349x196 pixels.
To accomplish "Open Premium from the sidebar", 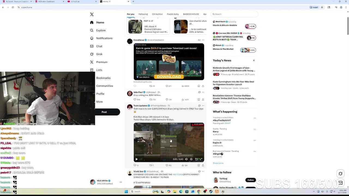I will pos(99,62).
